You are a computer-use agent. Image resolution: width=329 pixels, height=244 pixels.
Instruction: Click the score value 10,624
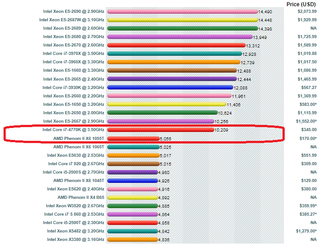[x=224, y=113]
